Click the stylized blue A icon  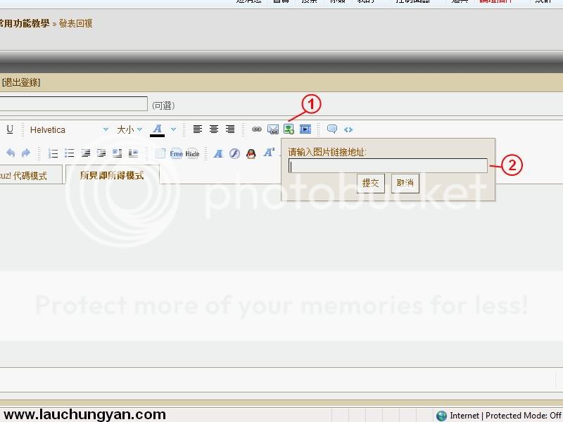coord(218,153)
